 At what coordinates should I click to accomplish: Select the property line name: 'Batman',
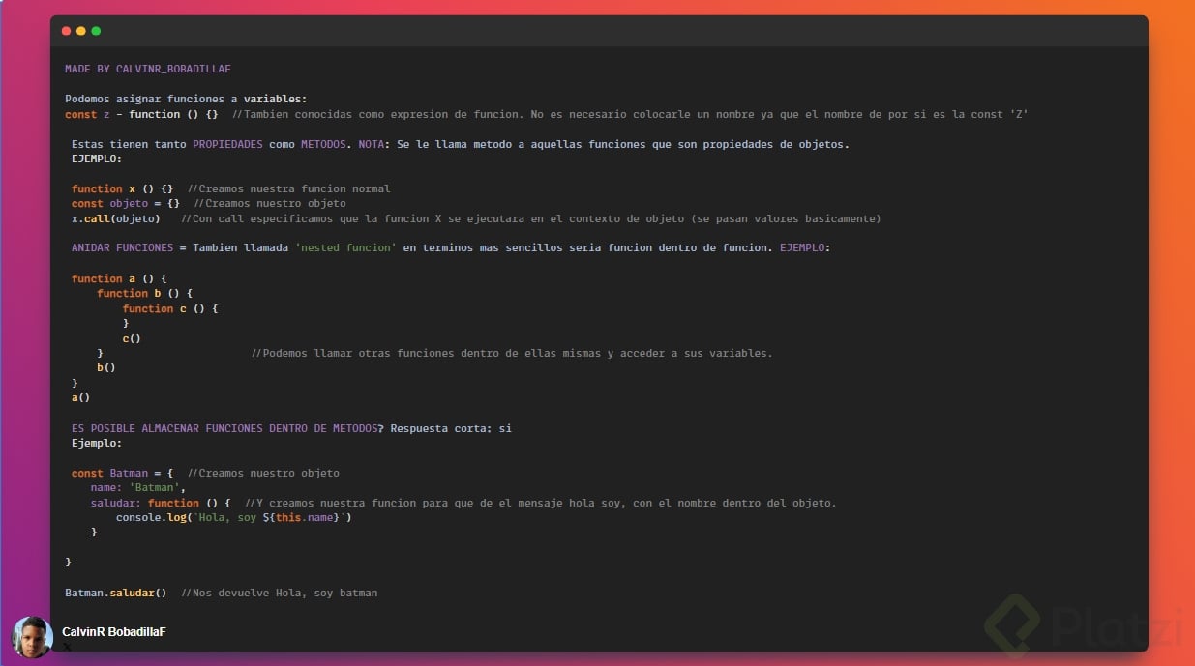[x=138, y=487]
